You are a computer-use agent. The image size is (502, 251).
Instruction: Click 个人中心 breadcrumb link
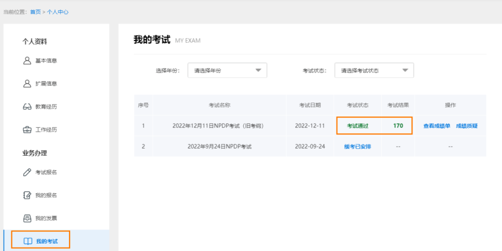(x=58, y=12)
